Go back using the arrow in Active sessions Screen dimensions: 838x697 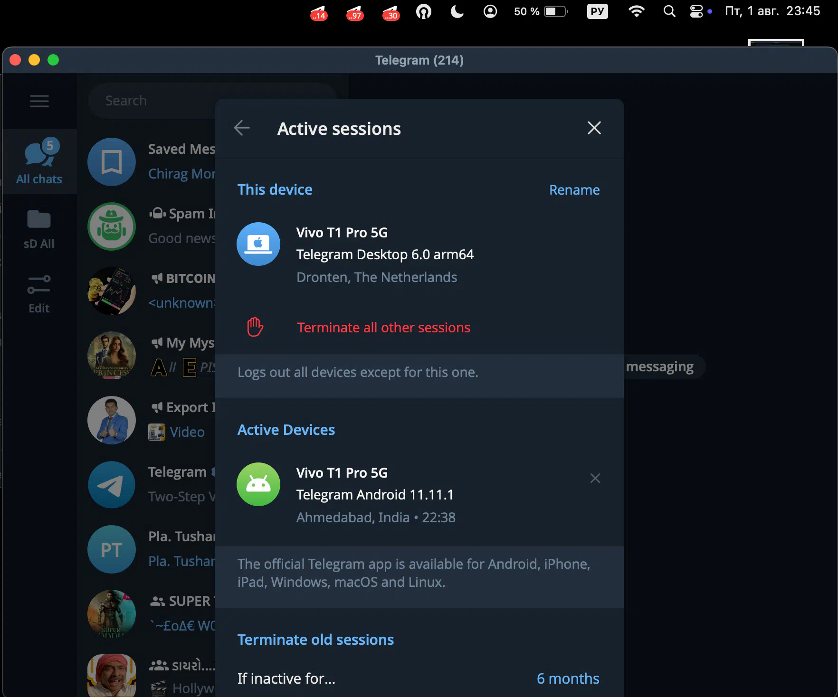tap(242, 128)
